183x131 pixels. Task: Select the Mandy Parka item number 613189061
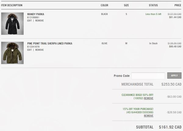click(33, 17)
